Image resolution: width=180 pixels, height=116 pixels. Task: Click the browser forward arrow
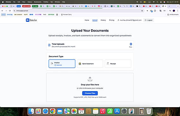coord(6,11)
